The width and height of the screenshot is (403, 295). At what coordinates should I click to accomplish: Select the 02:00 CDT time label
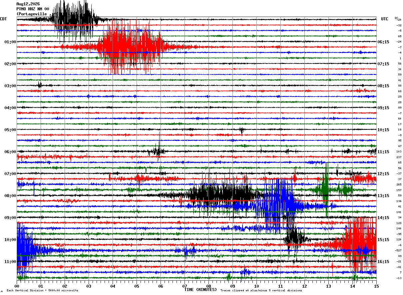click(10, 64)
